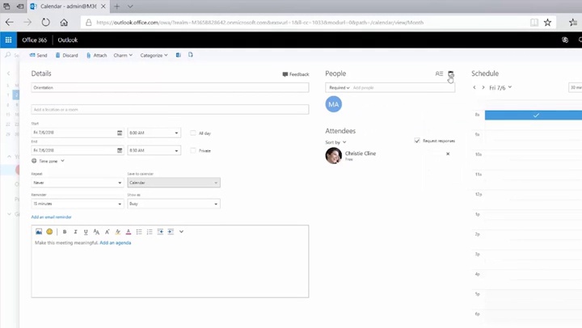Check the All day checkbox
This screenshot has height=328, width=582.
coord(192,132)
